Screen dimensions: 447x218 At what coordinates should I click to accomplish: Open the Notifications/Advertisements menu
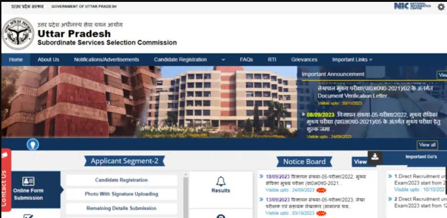[106, 60]
